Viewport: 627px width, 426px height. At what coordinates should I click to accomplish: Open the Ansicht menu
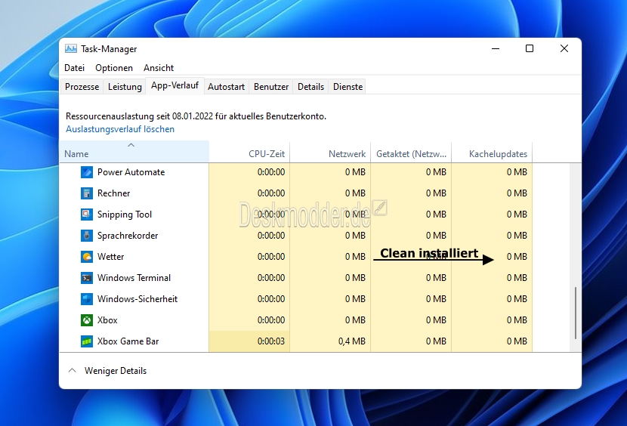[159, 67]
